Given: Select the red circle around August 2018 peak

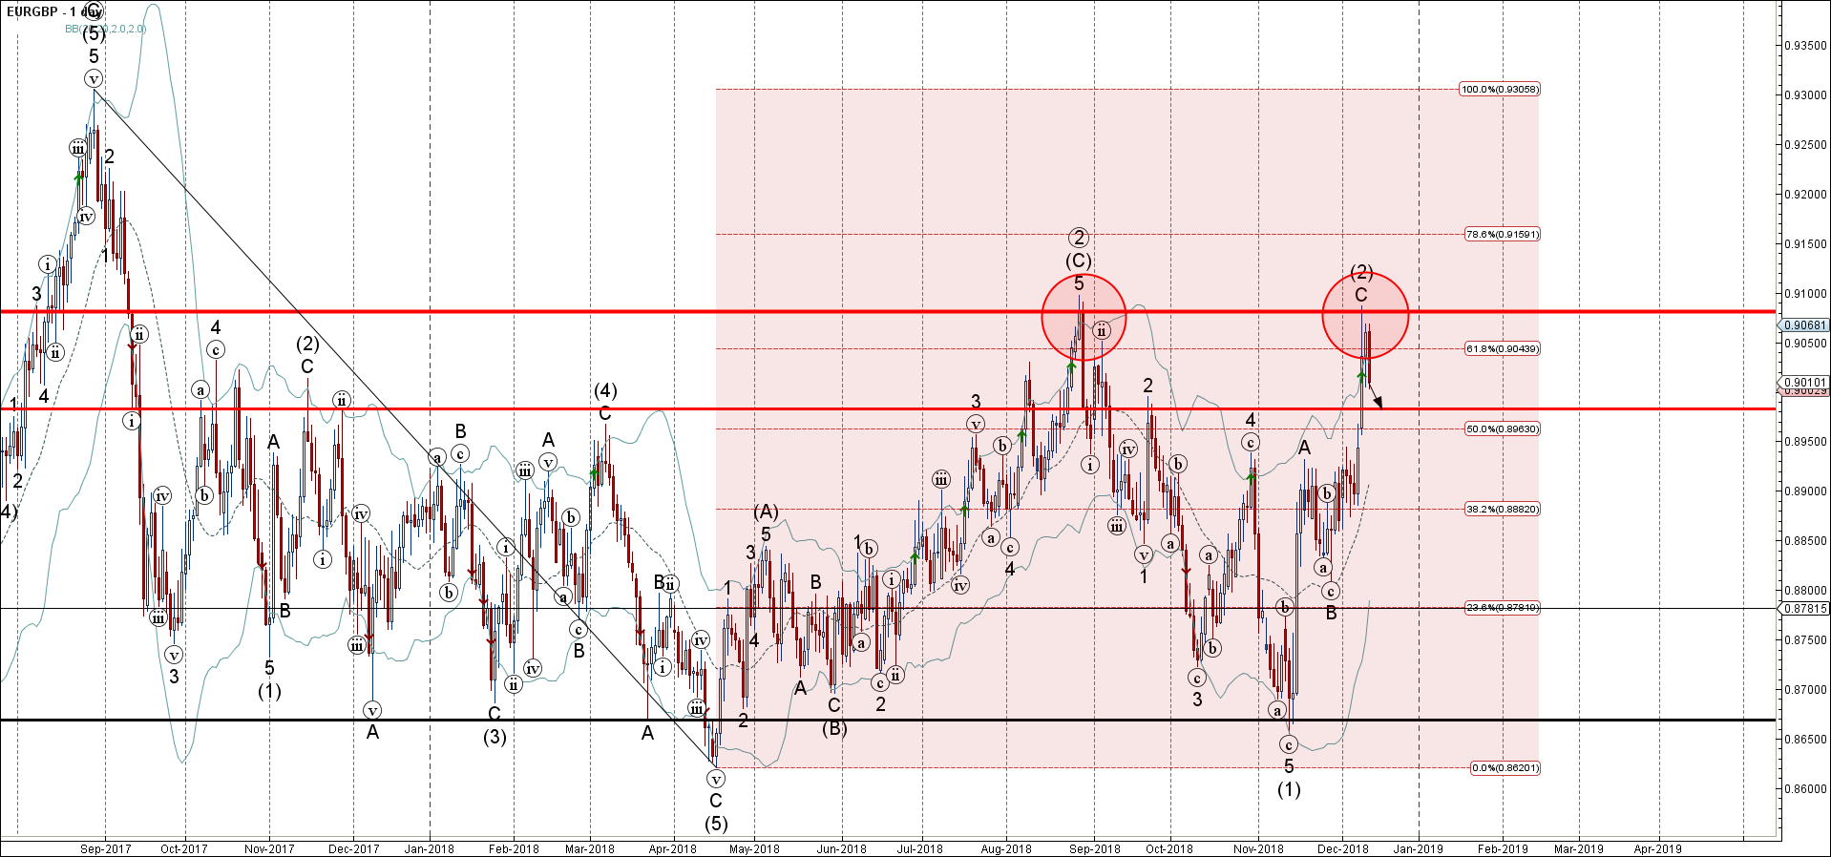Looking at the screenshot, I should (1084, 317).
